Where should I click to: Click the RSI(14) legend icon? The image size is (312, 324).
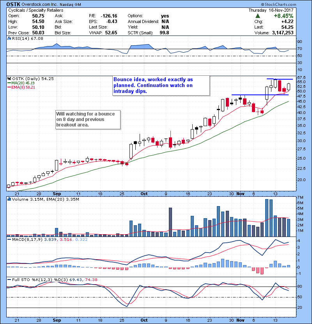coord(9,39)
